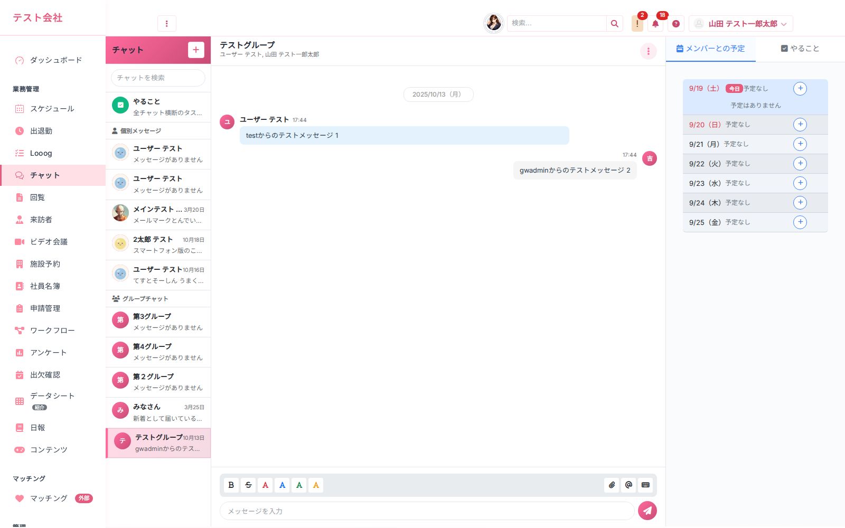Open やること chat list entry
845x528 pixels.
pos(158,107)
